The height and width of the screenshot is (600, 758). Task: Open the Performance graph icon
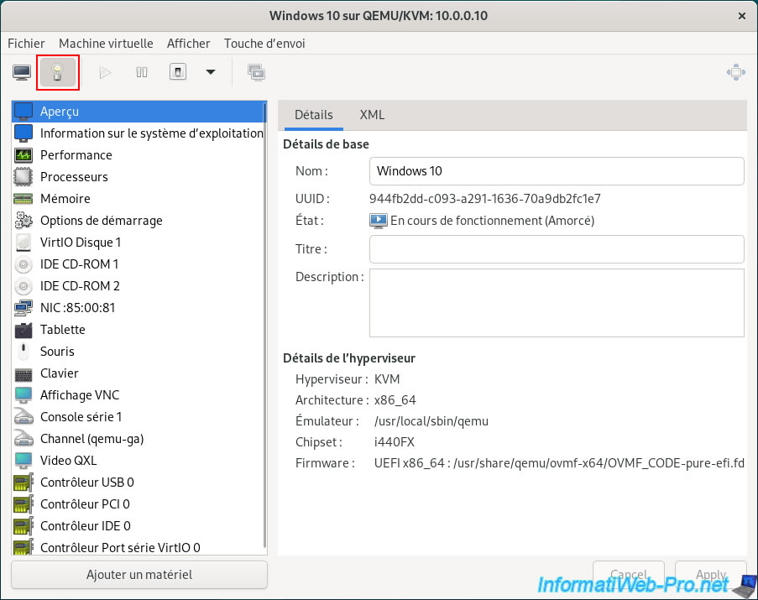point(24,155)
